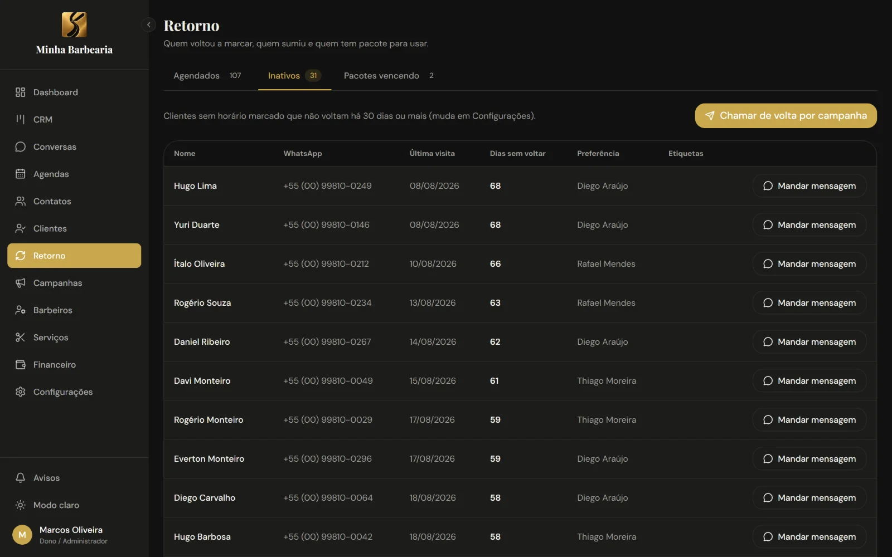Message Rogério Souza via Mandar mensagem
892x557 pixels.
click(x=809, y=303)
